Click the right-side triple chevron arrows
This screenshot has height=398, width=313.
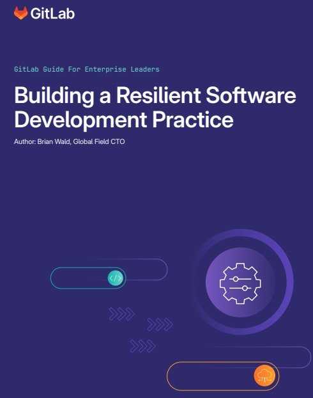(160, 324)
